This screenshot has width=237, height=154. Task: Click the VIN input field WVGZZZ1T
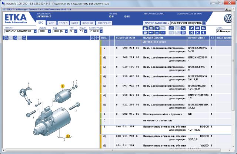(19, 31)
